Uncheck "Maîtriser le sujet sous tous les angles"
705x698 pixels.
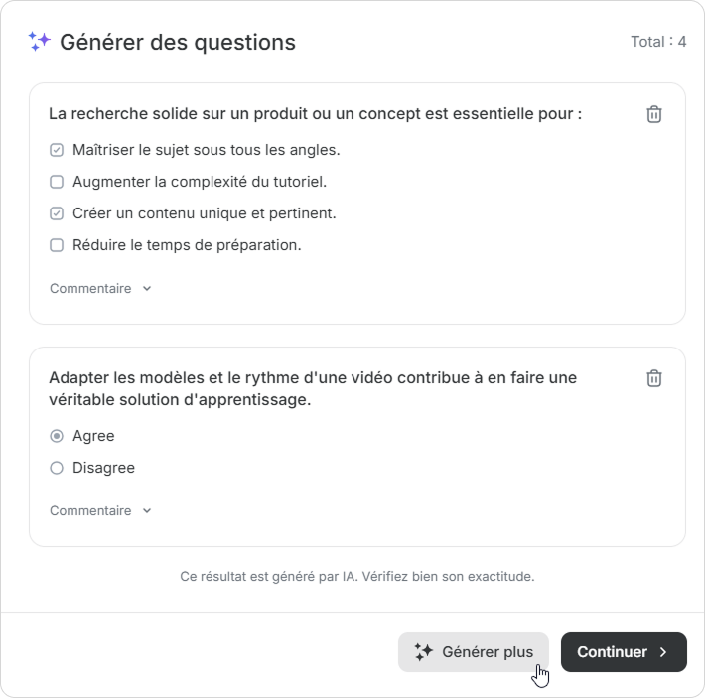point(57,150)
